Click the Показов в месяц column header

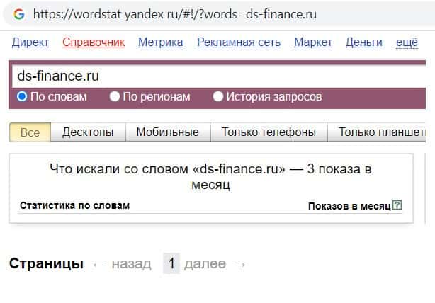pyautogui.click(x=349, y=206)
